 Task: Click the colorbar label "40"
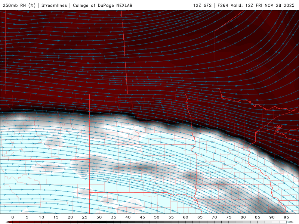pyautogui.click(x=128, y=217)
